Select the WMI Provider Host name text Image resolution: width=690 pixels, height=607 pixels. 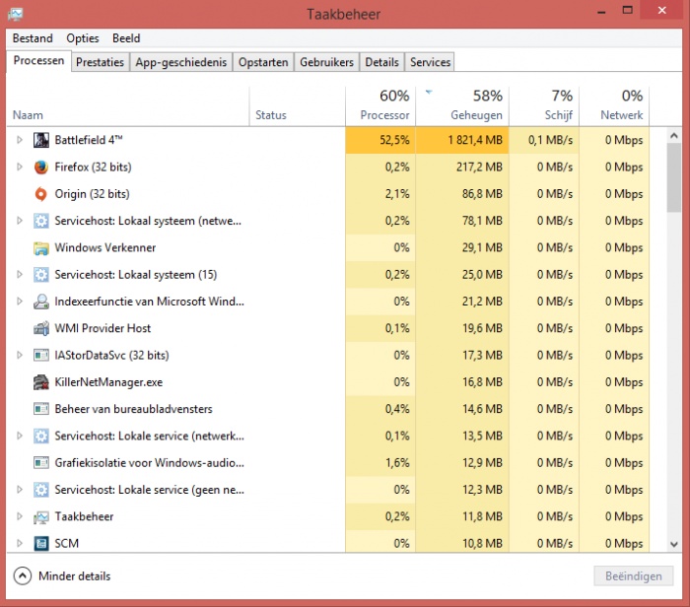click(x=103, y=328)
